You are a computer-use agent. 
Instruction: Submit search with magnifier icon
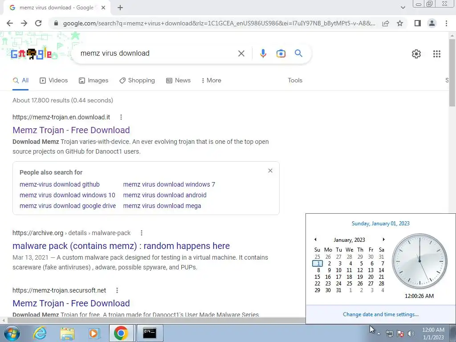click(298, 53)
